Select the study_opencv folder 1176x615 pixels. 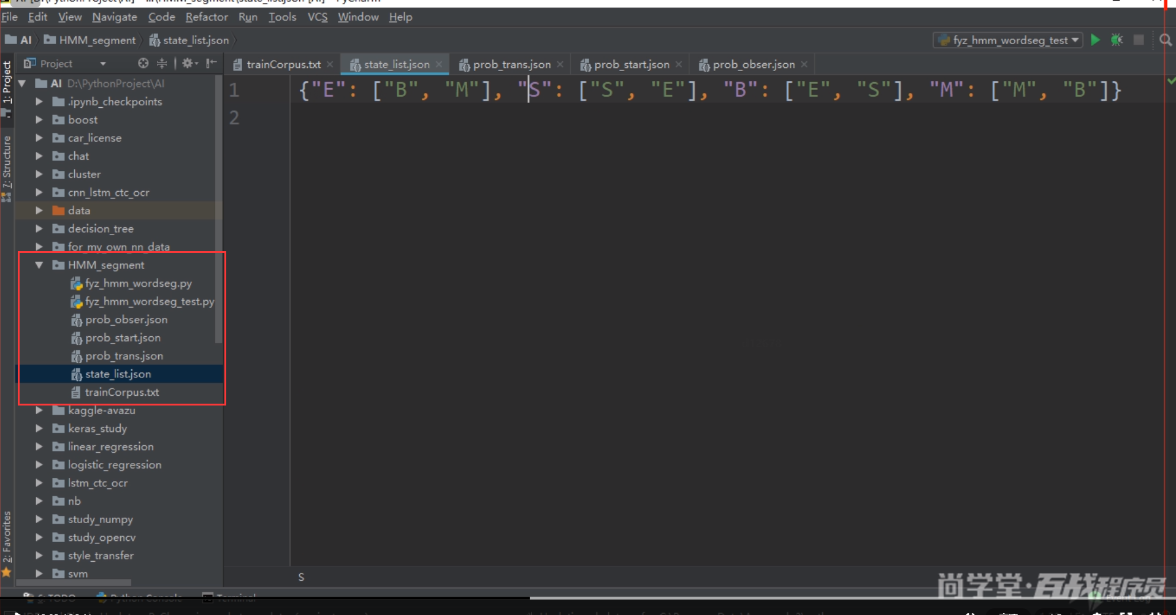(x=94, y=537)
